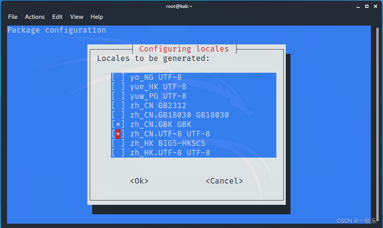Viewport: 383px width, 228px height.
Task: Select the 'zh_CN GB2312' locale text
Action: tap(158, 106)
